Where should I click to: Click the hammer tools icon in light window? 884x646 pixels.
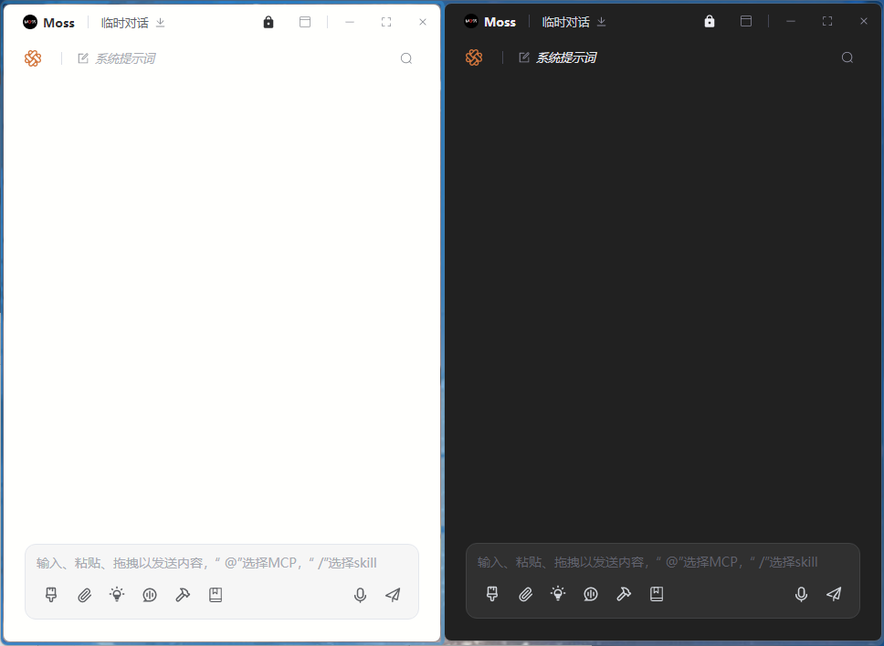(x=183, y=595)
